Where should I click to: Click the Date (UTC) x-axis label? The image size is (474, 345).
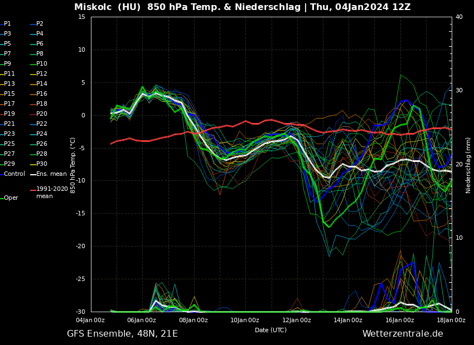[270, 330]
